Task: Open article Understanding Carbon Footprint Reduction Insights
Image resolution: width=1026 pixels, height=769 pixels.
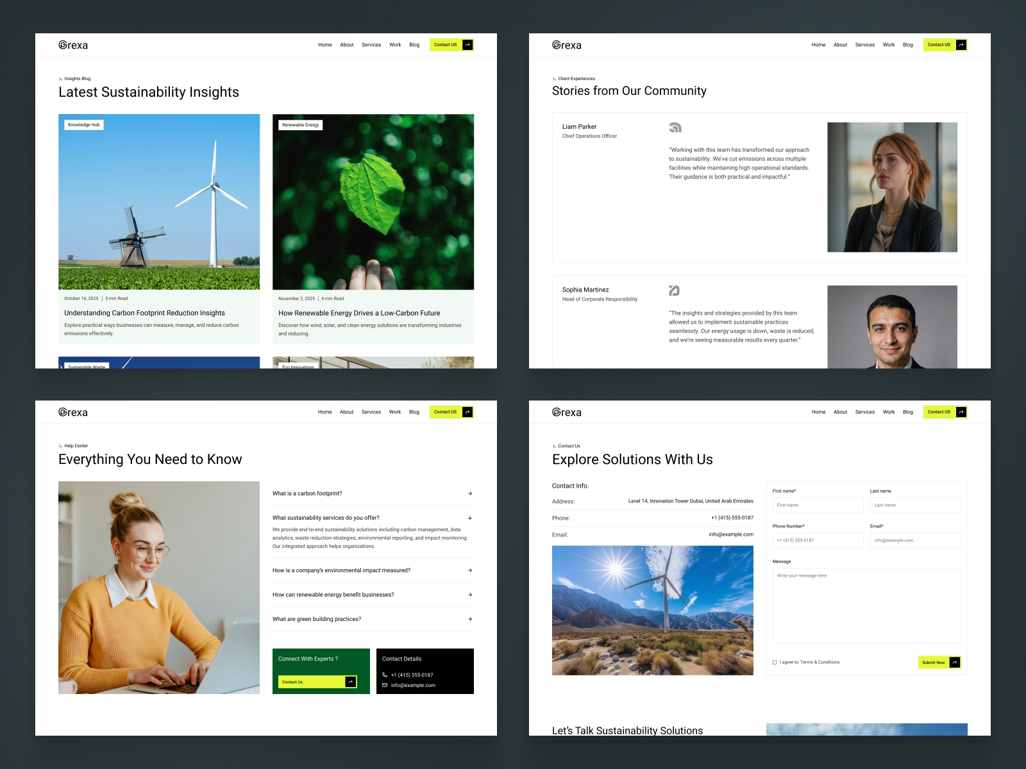Action: (x=144, y=313)
